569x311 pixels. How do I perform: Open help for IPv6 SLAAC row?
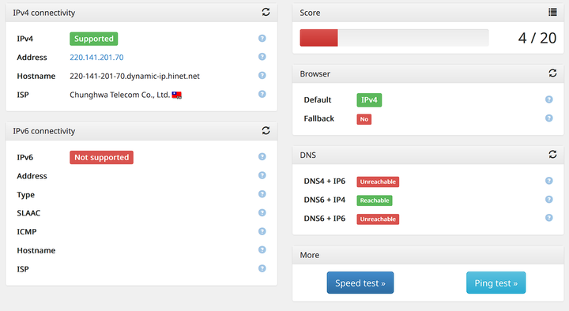pyautogui.click(x=262, y=213)
